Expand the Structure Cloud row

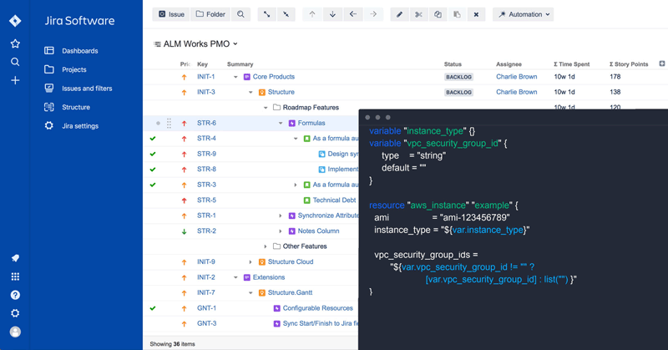pos(250,261)
